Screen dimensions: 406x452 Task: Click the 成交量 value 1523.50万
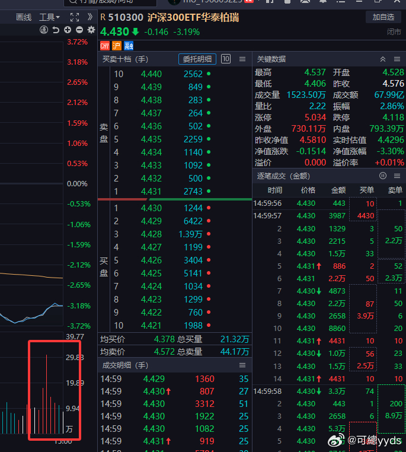pos(306,95)
